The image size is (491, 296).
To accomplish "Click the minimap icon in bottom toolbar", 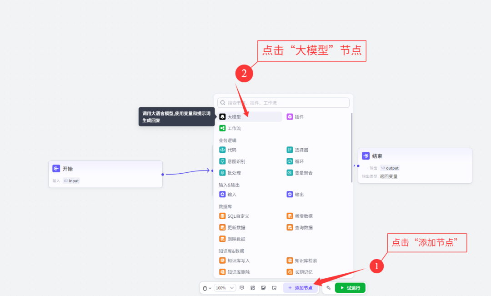I will 253,287.
